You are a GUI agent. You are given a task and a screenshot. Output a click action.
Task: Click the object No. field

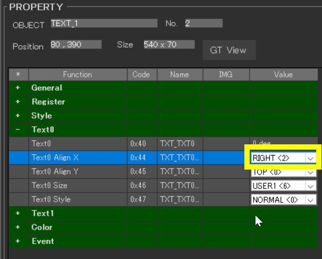[x=203, y=23]
